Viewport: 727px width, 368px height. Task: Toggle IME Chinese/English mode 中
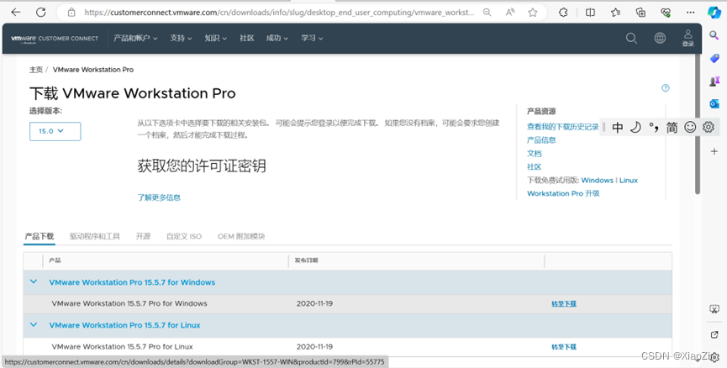click(x=618, y=127)
